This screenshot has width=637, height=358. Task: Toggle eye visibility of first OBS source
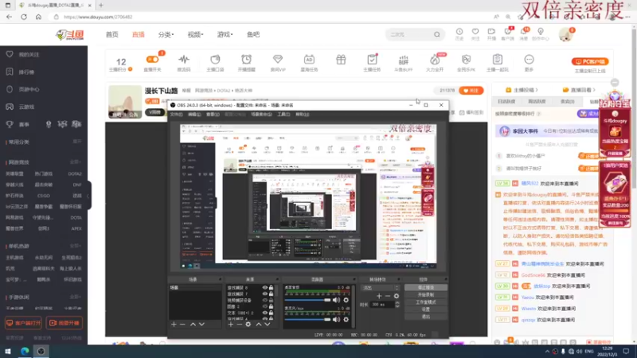tap(265, 288)
